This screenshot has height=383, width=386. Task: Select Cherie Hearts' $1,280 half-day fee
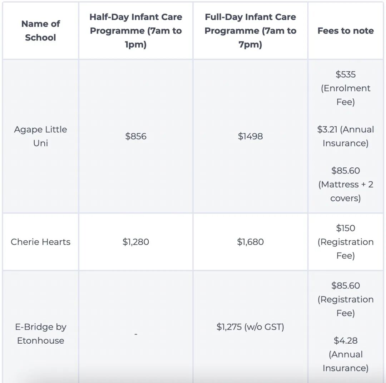tap(136, 242)
